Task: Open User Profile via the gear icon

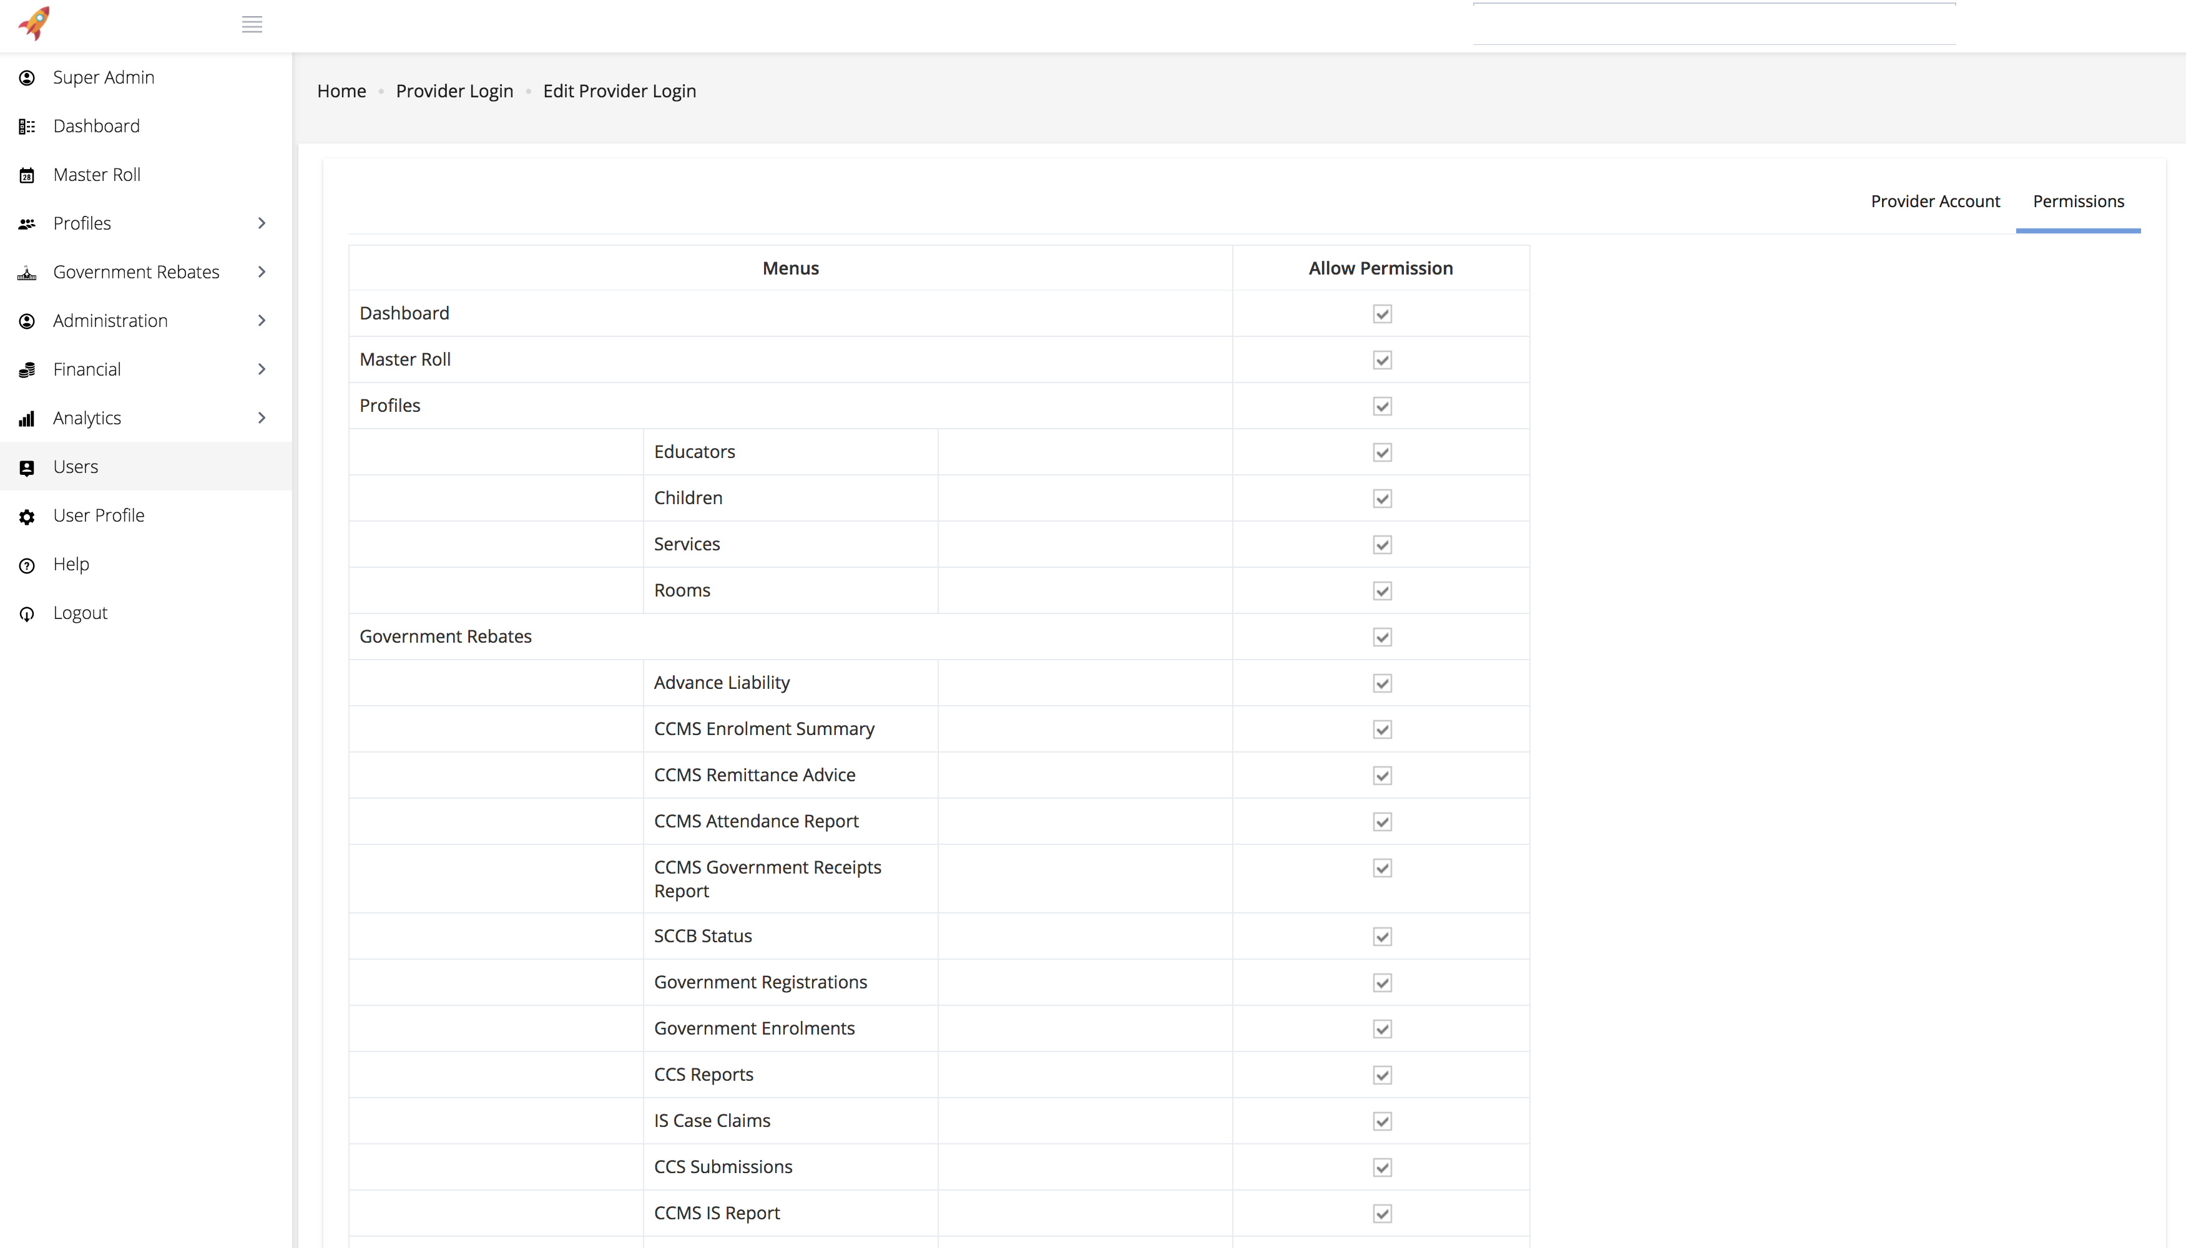Action: tap(27, 515)
